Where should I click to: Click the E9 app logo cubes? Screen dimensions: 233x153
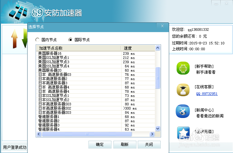tap(18, 12)
